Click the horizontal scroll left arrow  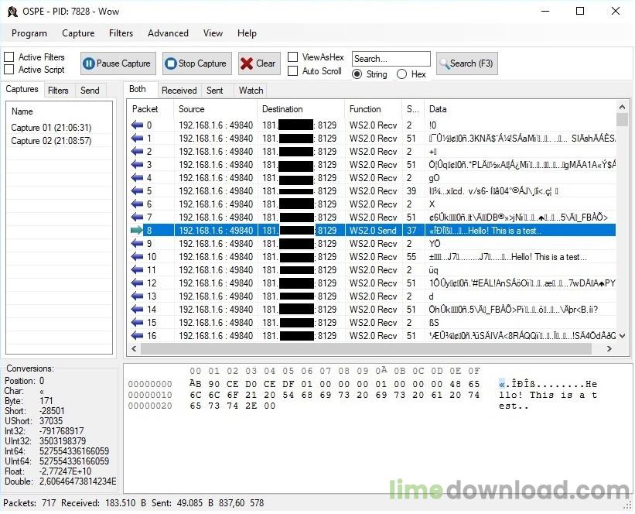click(134, 348)
